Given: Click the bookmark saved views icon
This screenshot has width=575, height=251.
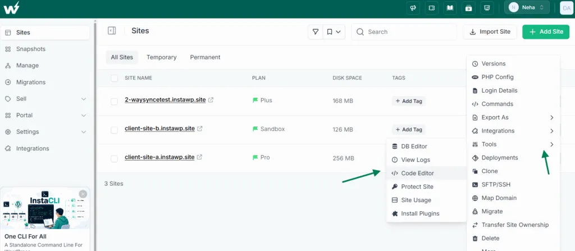Looking at the screenshot, I should click(x=329, y=32).
